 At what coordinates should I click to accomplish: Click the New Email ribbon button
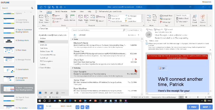pyautogui.click(x=41, y=18)
